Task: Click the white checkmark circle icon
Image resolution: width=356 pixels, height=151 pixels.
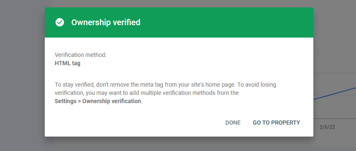Action: click(x=60, y=22)
